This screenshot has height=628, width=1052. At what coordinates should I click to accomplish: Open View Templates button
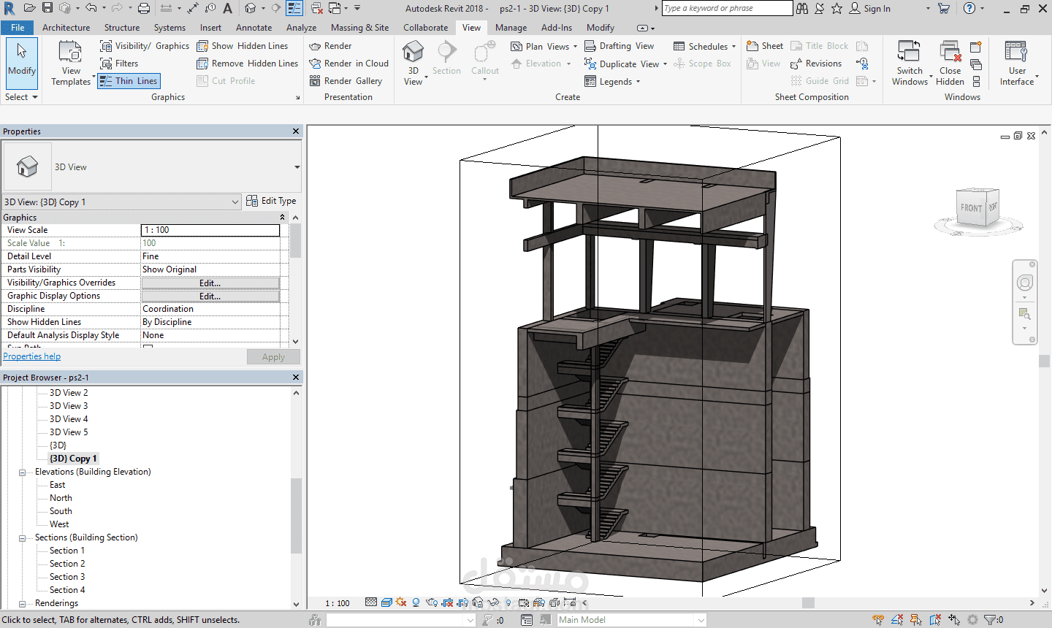(x=71, y=64)
